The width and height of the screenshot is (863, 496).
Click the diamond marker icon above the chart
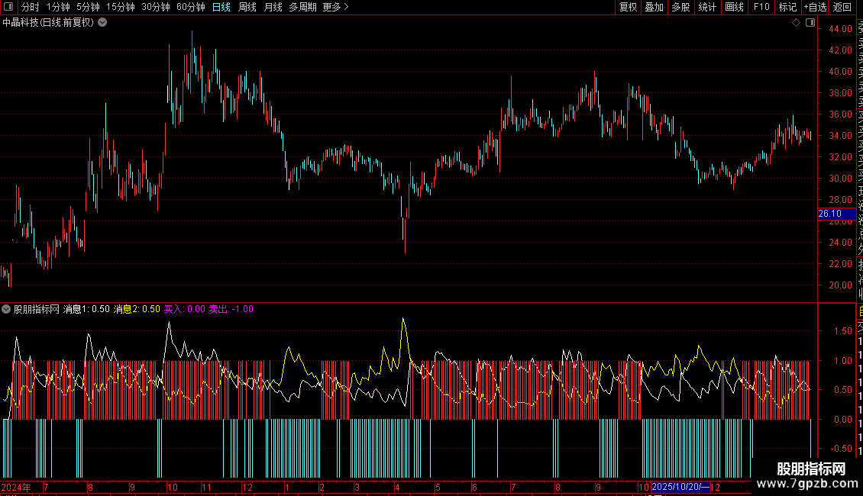[796, 23]
